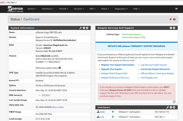This screenshot has width=183, height=121.
Task: Click the logout icon in navbar
Action: point(176,9)
